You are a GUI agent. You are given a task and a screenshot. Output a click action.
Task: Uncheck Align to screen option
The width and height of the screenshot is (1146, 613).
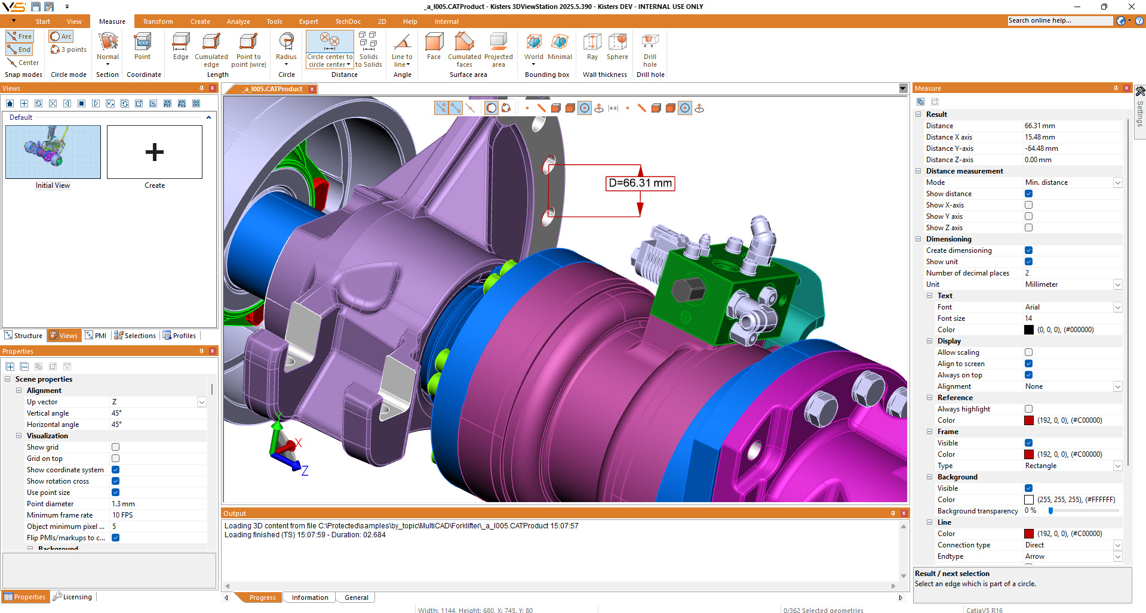point(1028,364)
